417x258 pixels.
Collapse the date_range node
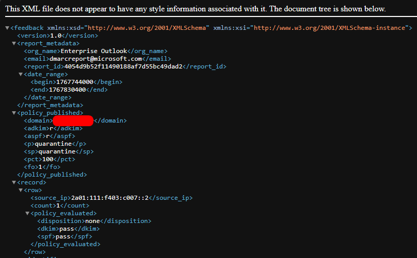tap(21, 74)
